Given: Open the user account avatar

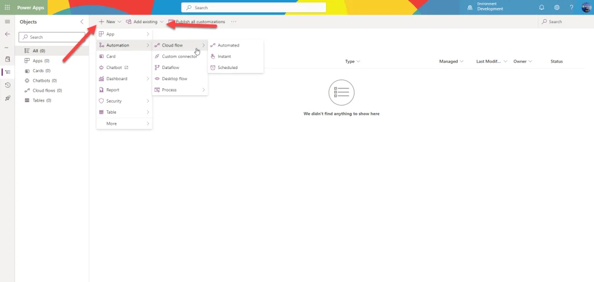Looking at the screenshot, I should [586, 8].
